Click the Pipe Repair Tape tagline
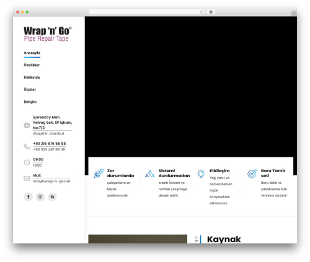Viewport: 310px width, 262px height. point(46,38)
